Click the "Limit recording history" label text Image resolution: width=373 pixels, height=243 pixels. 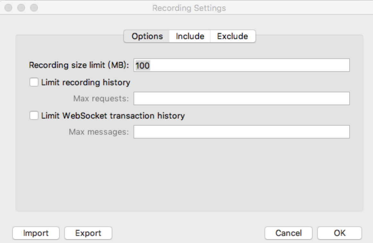(86, 82)
